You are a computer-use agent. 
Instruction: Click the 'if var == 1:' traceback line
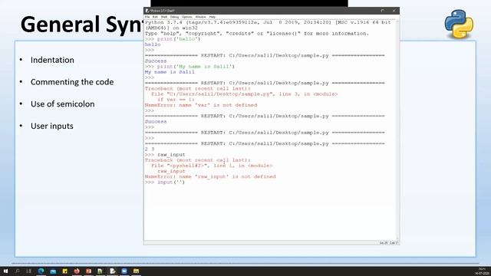176,100
